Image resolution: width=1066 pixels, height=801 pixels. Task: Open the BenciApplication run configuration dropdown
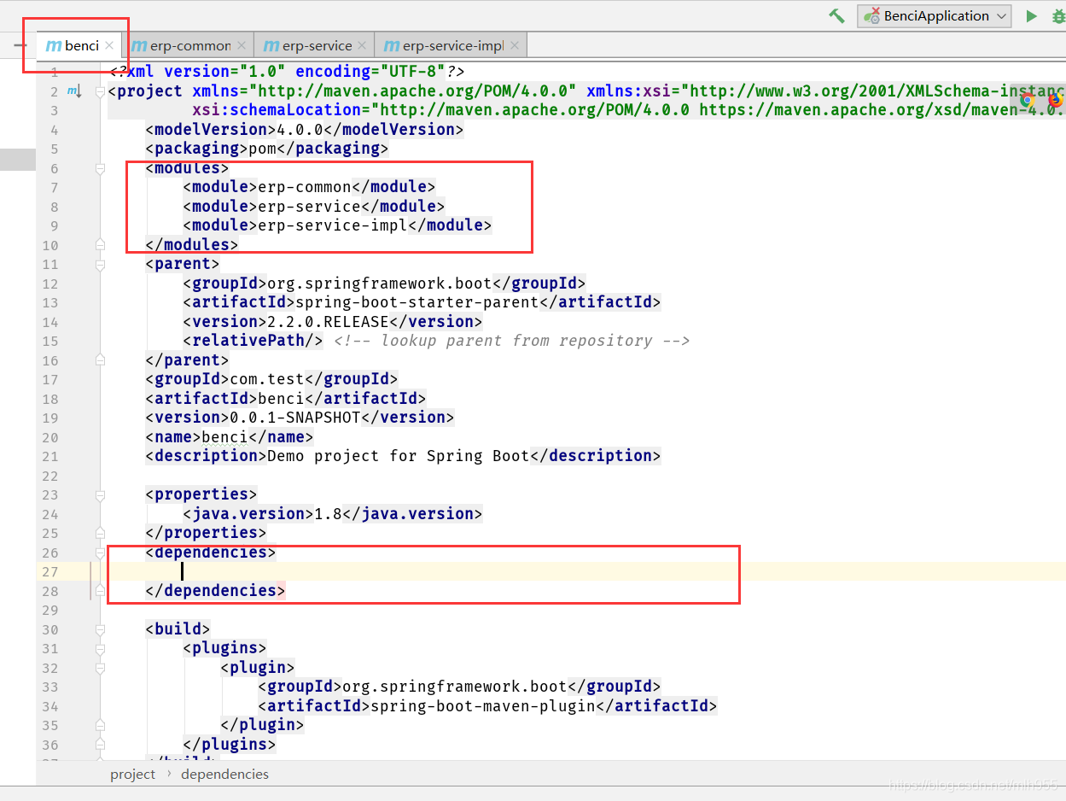[935, 15]
